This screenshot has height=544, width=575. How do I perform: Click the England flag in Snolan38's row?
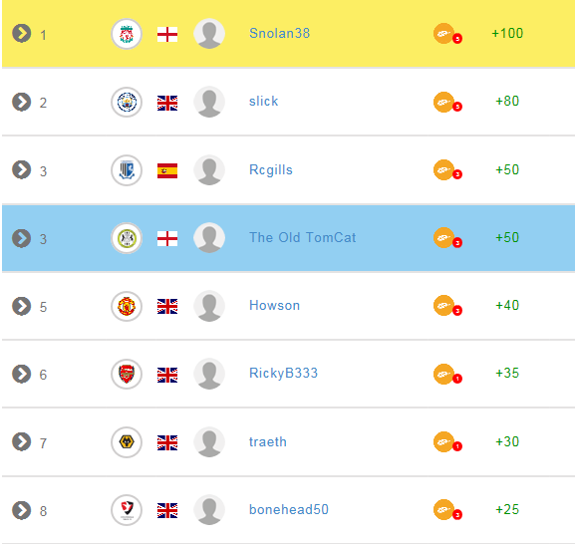pyautogui.click(x=167, y=35)
